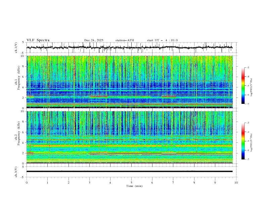Click the ch.3(V) black waveform band
Image resolution: width=266 pixels, height=205 pixels.
tap(129, 172)
